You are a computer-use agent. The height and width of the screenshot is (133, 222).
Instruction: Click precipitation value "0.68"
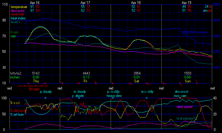click(x=187, y=77)
